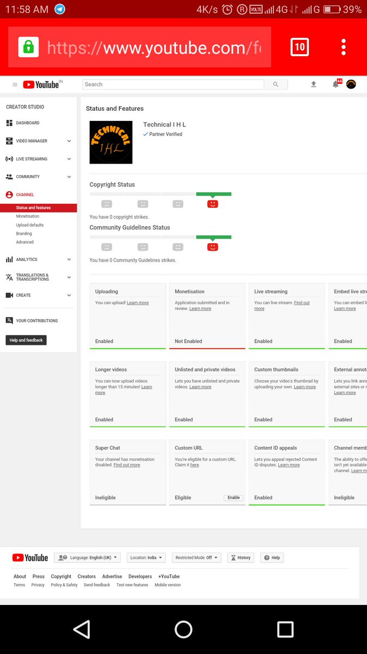
Task: Select Monetisation in Channel submenu
Action: click(28, 216)
